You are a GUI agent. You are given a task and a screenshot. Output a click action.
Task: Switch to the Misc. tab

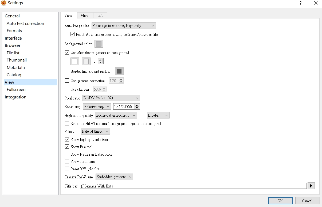(x=85, y=16)
